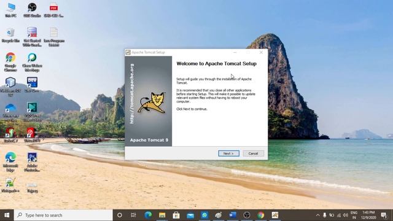Open Microsoft Store from the taskbar

176,215
